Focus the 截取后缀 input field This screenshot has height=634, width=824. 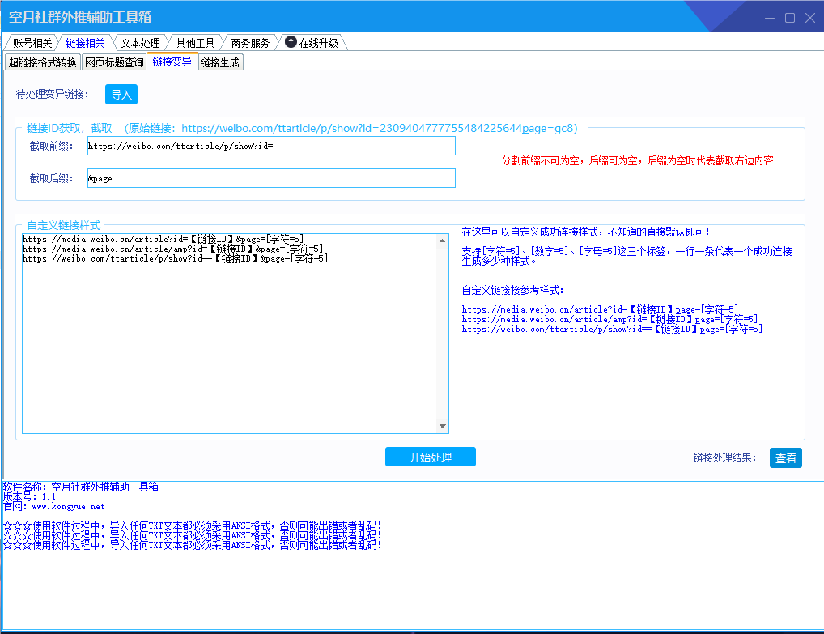tap(271, 178)
